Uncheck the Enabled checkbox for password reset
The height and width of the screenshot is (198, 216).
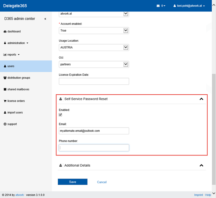pyautogui.click(x=60, y=115)
